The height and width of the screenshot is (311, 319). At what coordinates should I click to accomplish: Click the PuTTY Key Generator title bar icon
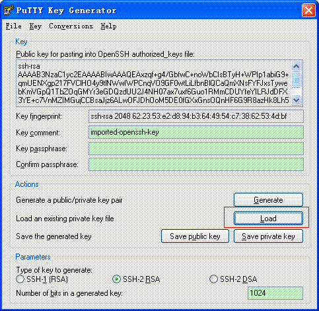[9, 11]
